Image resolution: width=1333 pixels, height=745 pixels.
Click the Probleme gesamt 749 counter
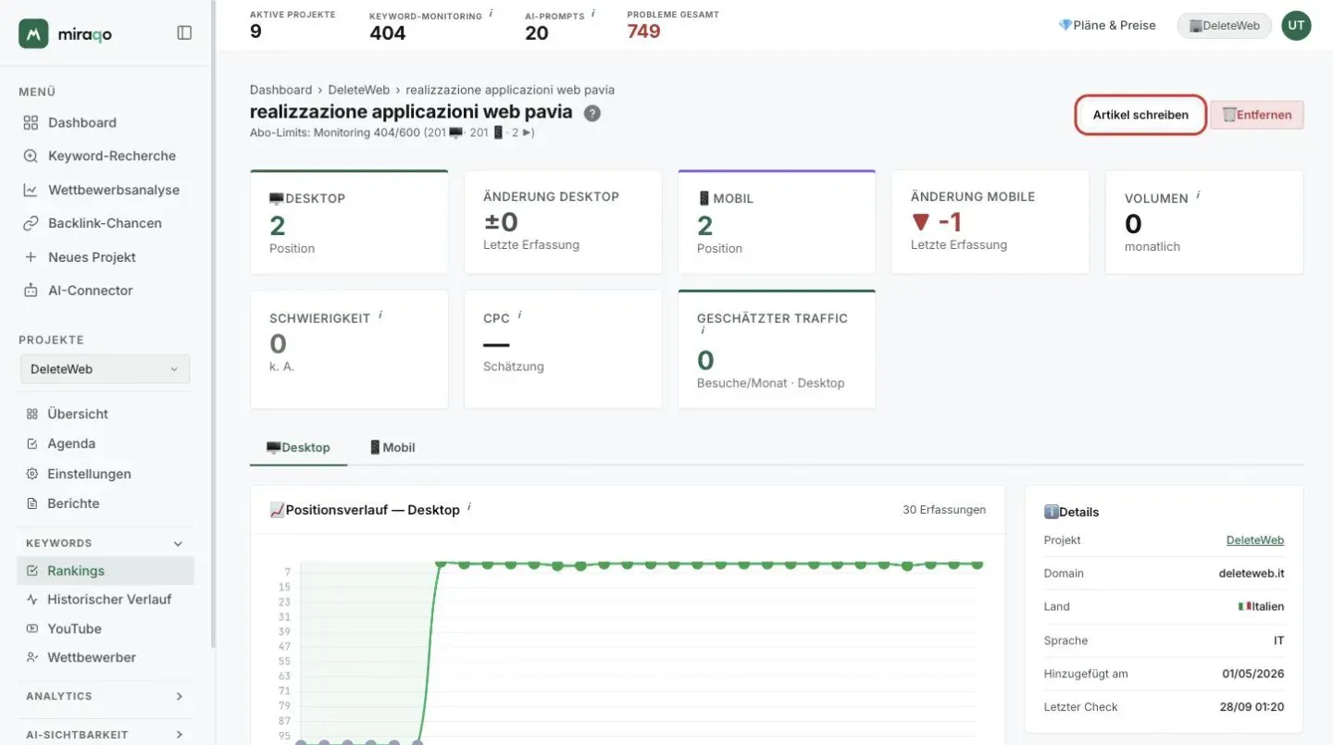click(643, 31)
